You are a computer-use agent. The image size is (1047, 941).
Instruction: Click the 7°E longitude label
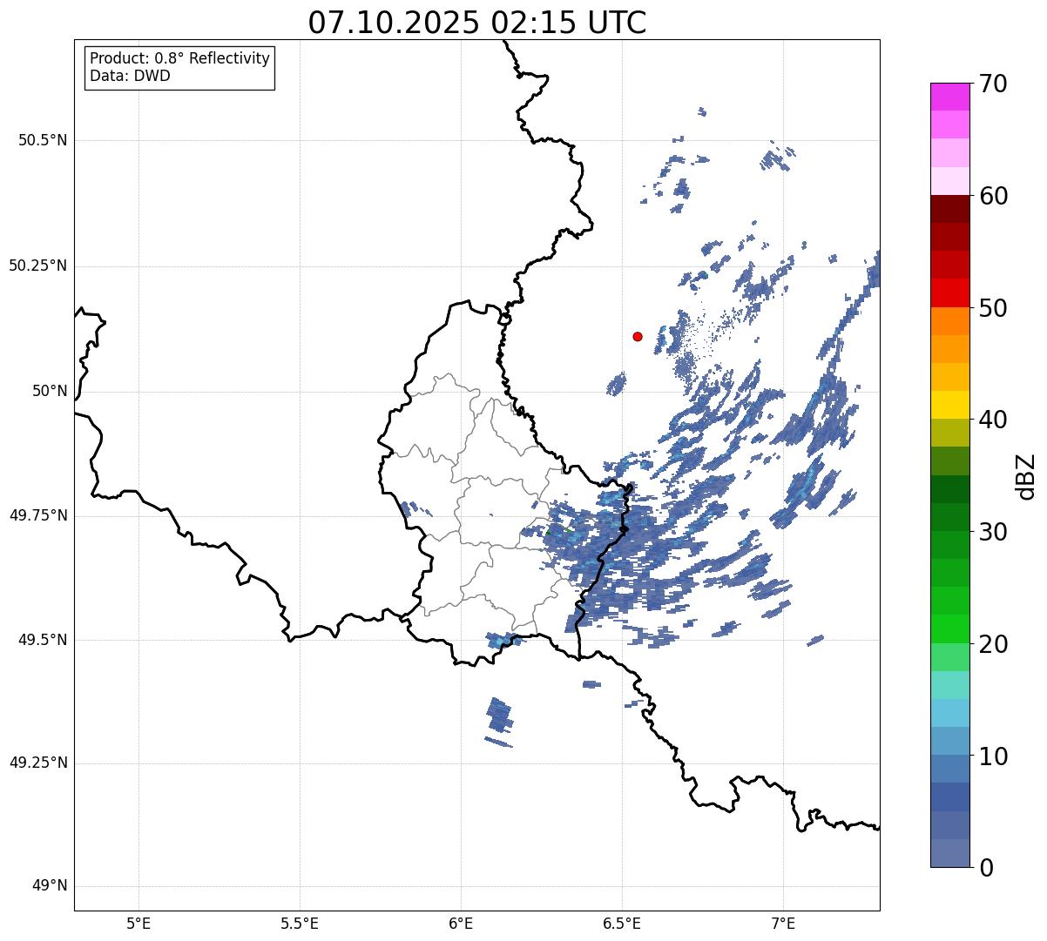point(783,923)
